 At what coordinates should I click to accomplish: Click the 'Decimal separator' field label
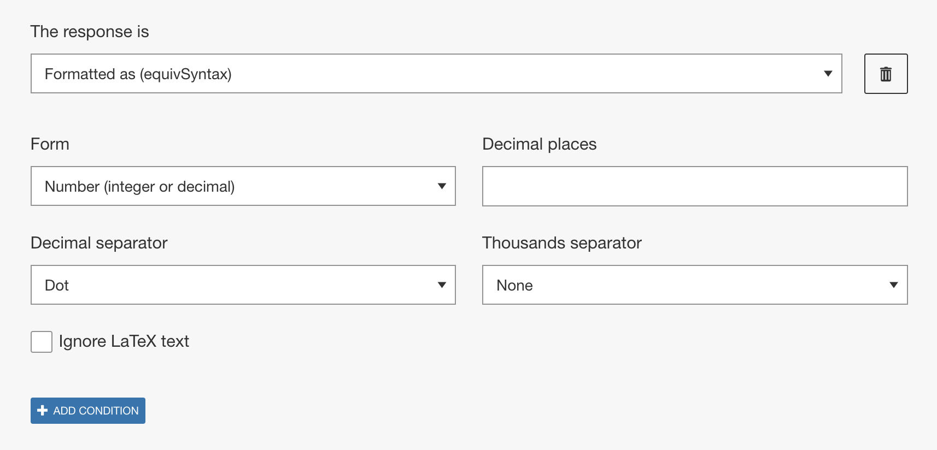pos(99,243)
